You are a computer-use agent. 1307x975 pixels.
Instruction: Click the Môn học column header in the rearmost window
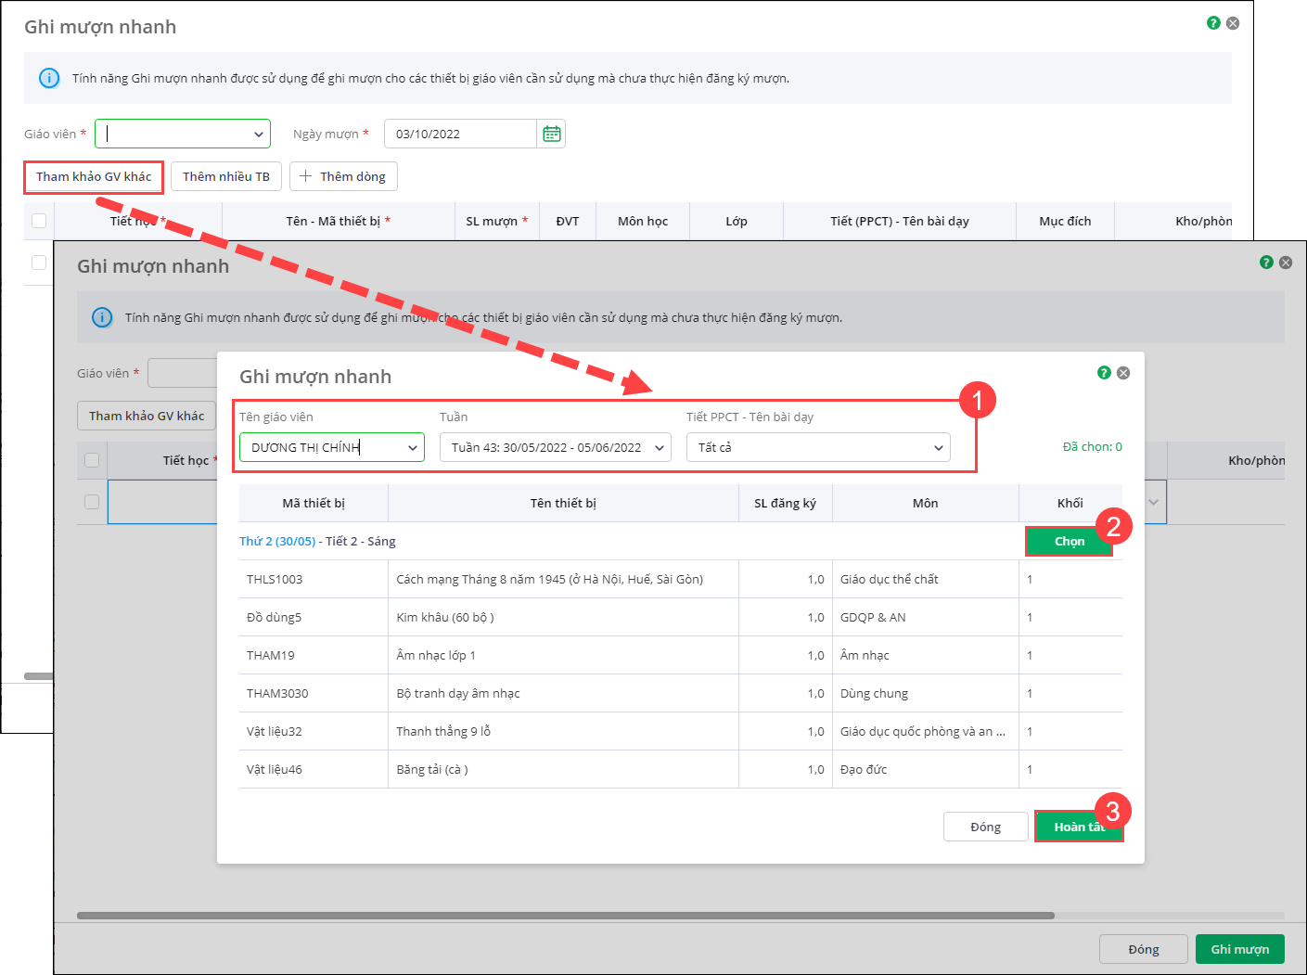pos(643,221)
